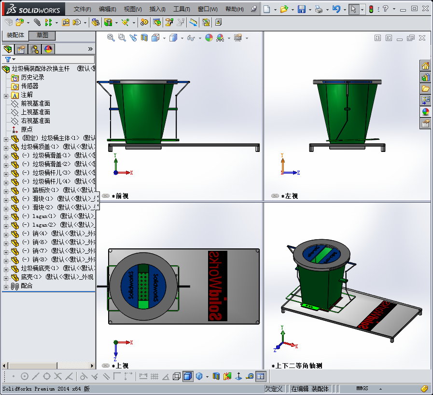The width and height of the screenshot is (433, 395).
Task: Click the Rebuild traffic light icon
Action: coord(371,9)
